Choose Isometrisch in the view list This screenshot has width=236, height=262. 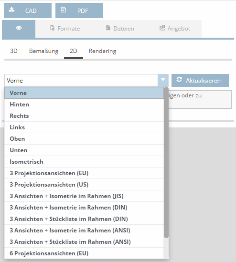pyautogui.click(x=84, y=162)
